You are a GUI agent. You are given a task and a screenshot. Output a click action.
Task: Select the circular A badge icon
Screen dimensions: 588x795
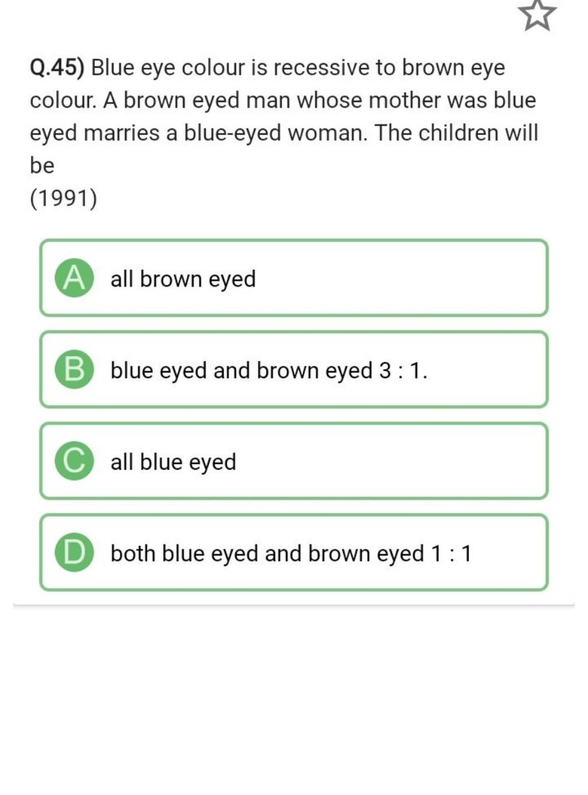[73, 278]
